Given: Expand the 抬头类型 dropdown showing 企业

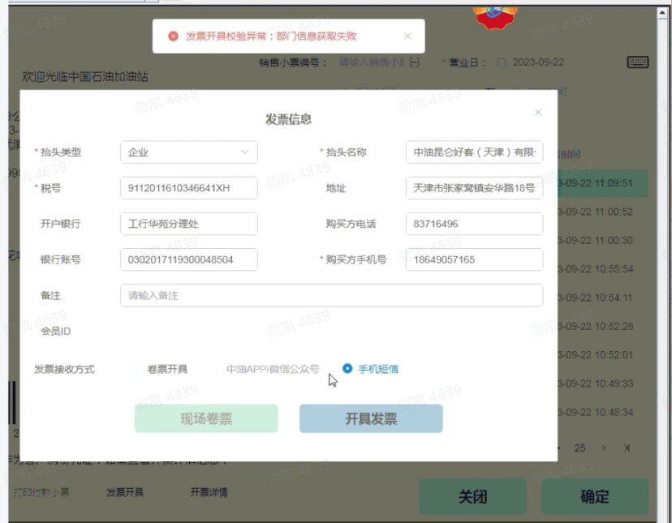Looking at the screenshot, I should [188, 152].
